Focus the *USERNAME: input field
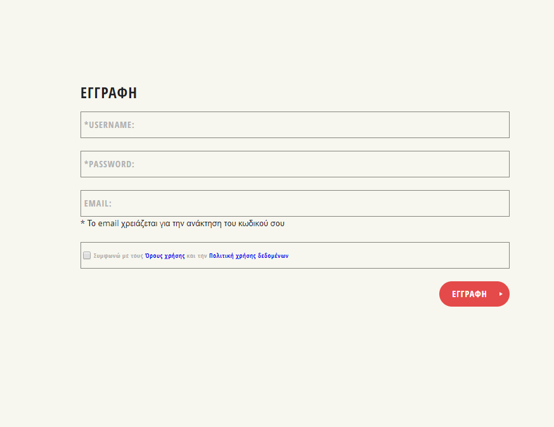The height and width of the screenshot is (427, 554). click(295, 125)
